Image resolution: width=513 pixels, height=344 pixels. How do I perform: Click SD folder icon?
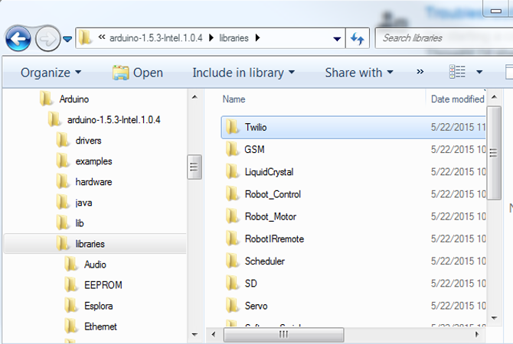click(232, 284)
